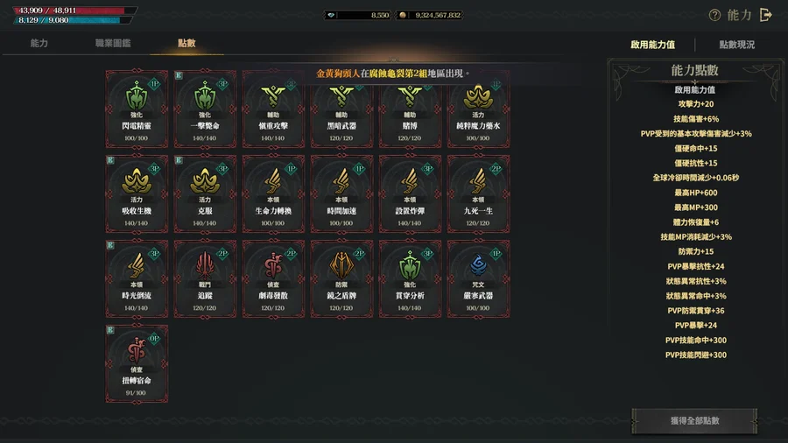Click the 獲得全部點數 button
The image size is (788, 443).
point(694,420)
